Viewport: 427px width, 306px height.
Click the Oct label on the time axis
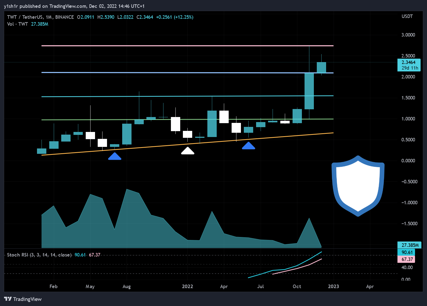click(297, 286)
